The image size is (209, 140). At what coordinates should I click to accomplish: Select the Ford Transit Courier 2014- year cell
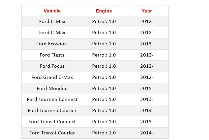pos(147,133)
